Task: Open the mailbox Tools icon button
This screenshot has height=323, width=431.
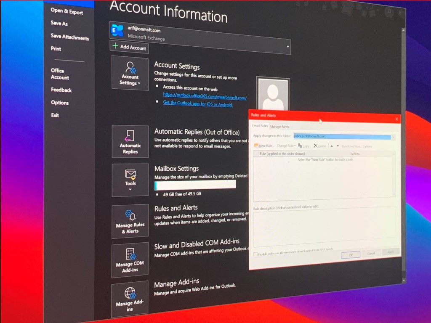Action: point(130,180)
